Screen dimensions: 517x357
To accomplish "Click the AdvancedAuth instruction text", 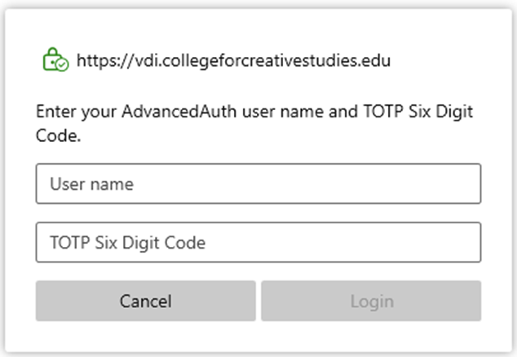I will pos(254,124).
